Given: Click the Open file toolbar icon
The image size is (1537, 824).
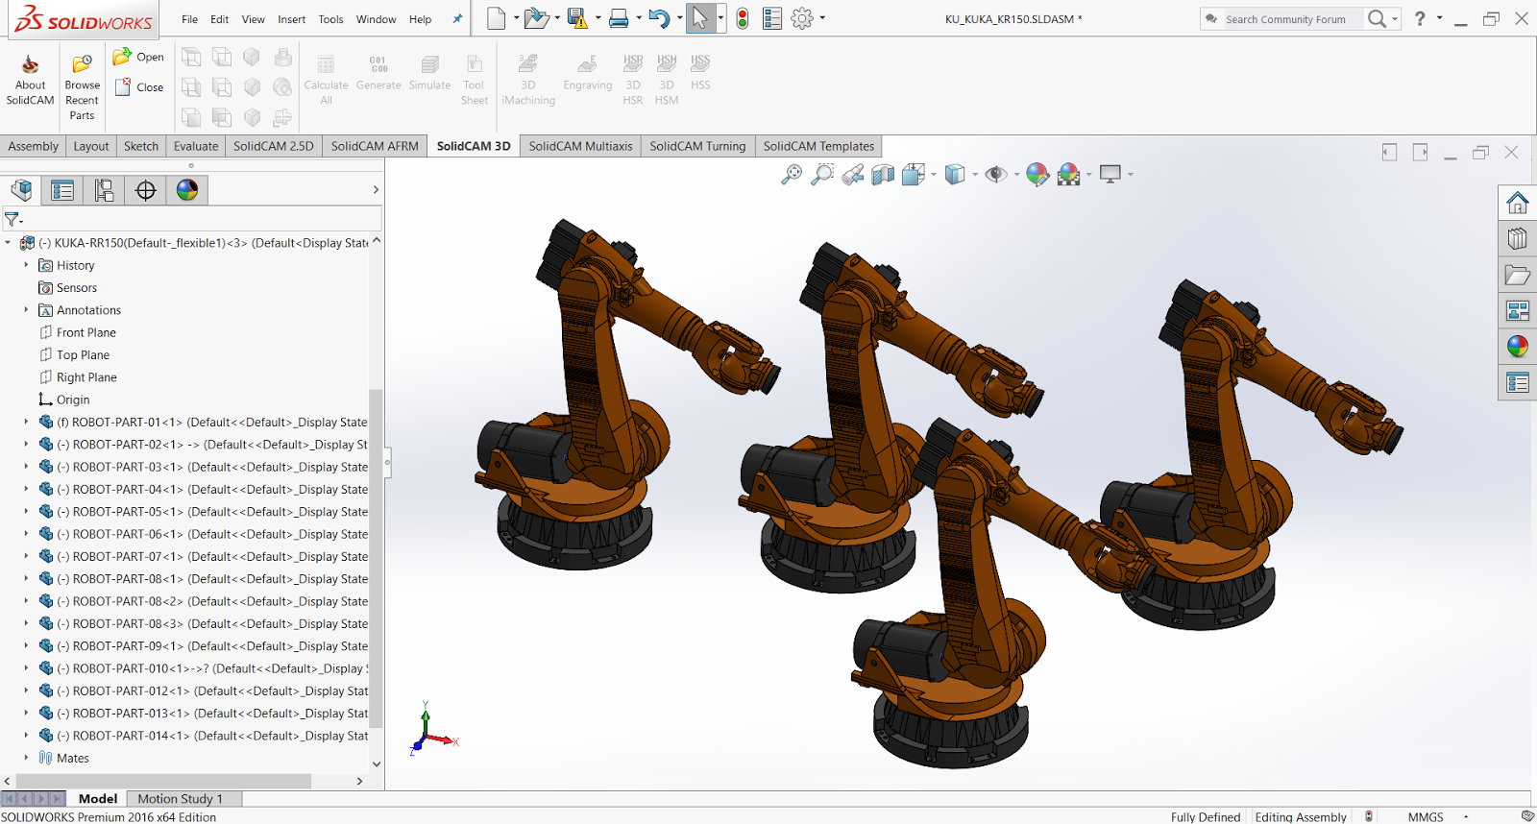Looking at the screenshot, I should [537, 18].
